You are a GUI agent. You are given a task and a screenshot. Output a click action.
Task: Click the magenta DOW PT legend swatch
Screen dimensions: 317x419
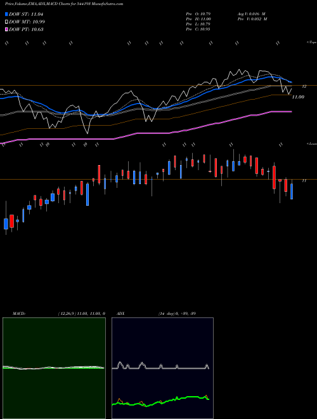point(6,29)
